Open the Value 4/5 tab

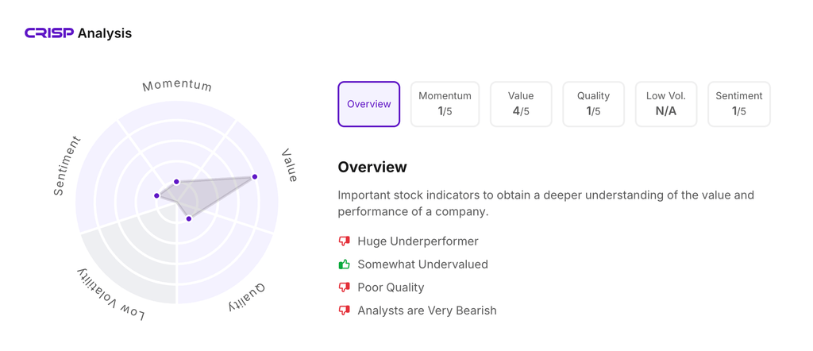click(521, 104)
